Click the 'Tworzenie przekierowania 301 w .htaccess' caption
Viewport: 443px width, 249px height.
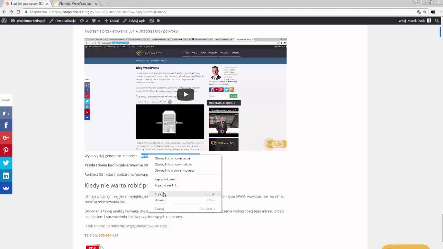point(131,31)
